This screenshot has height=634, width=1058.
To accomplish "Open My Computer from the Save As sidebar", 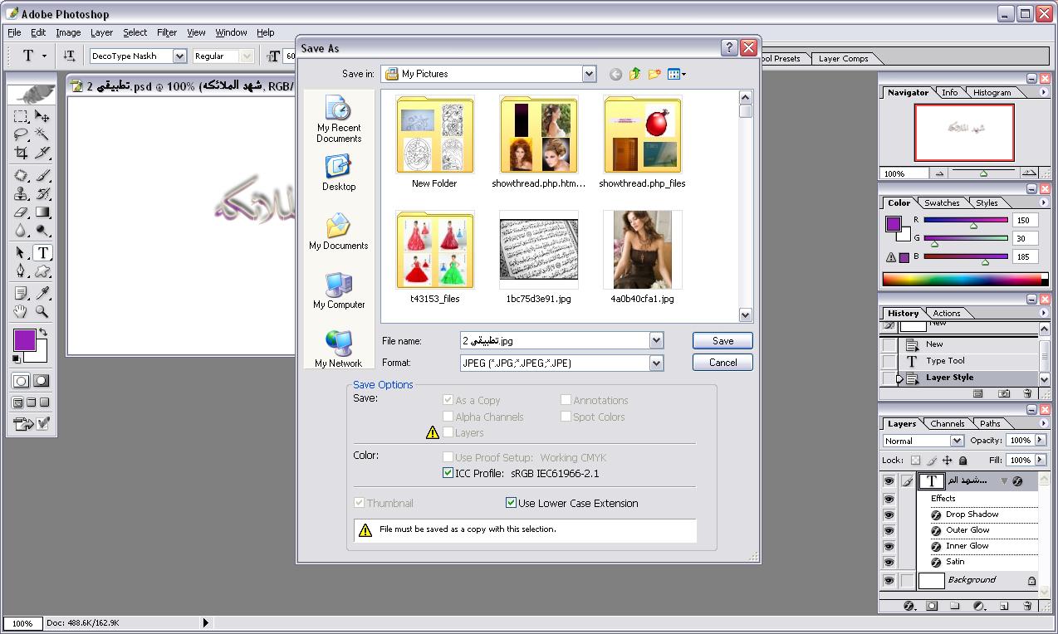I will tap(339, 290).
